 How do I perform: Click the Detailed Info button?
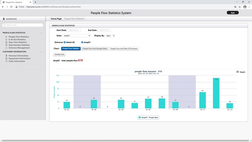(59, 54)
